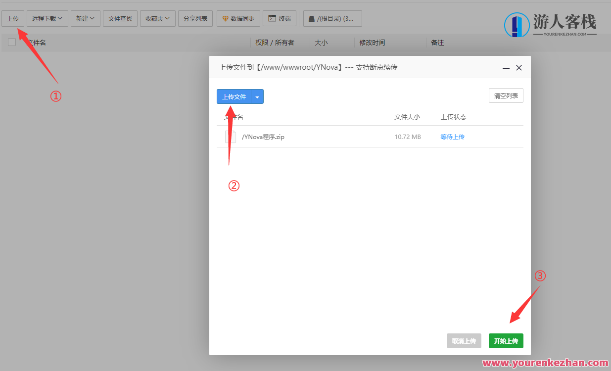This screenshot has width=611, height=371.
Task: Expand the 远程下载 dropdown
Action: coord(47,18)
